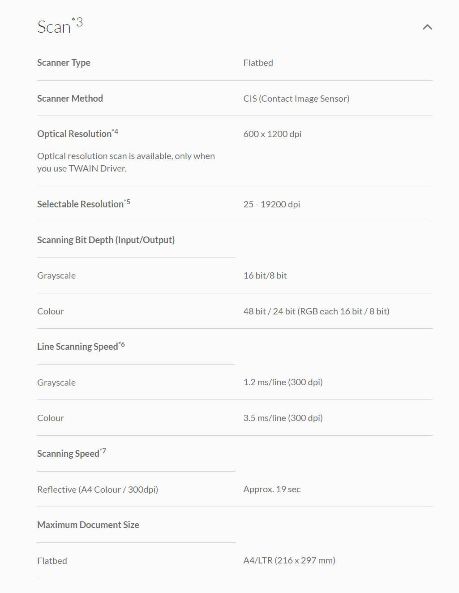This screenshot has height=593, width=459.
Task: Click the 3.5 ms/line colour speed value
Action: pyautogui.click(x=283, y=418)
